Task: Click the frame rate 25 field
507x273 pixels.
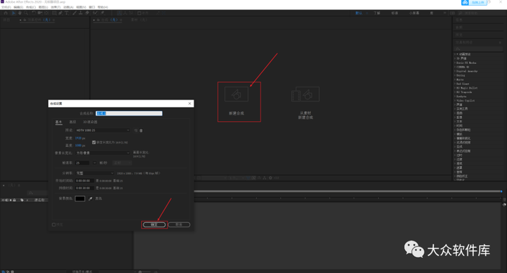Action: (82, 163)
